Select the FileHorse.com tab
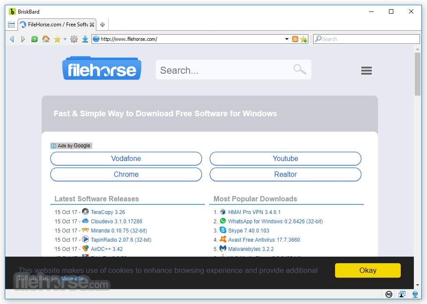The height and width of the screenshot is (304, 427). tap(57, 25)
